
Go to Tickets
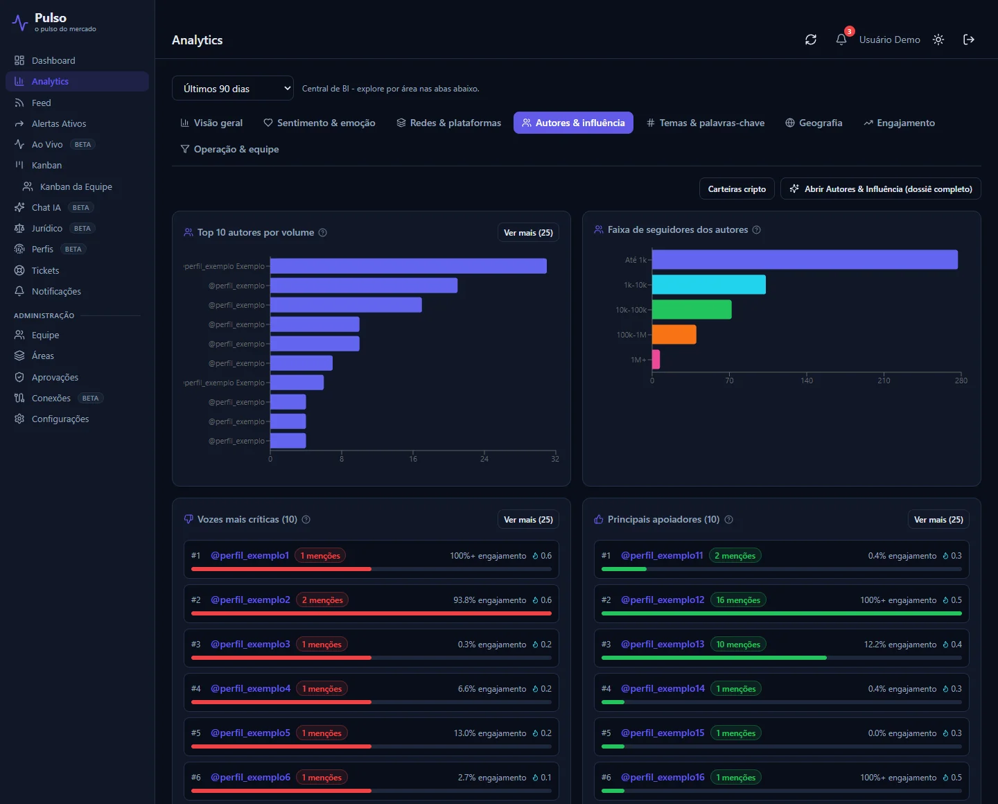[77, 270]
